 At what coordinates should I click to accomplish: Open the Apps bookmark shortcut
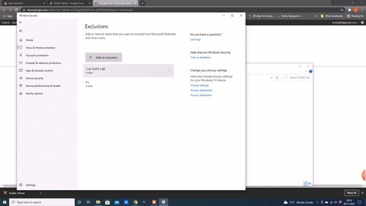tap(8, 16)
